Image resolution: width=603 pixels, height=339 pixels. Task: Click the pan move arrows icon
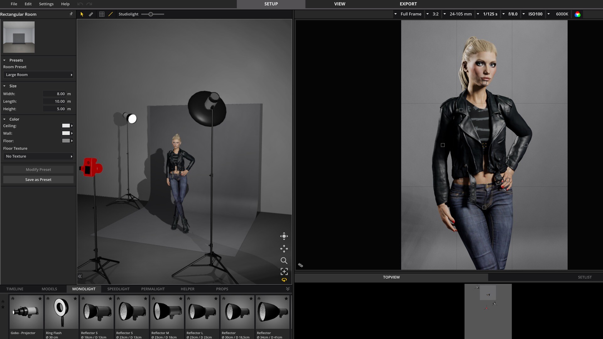pyautogui.click(x=284, y=249)
